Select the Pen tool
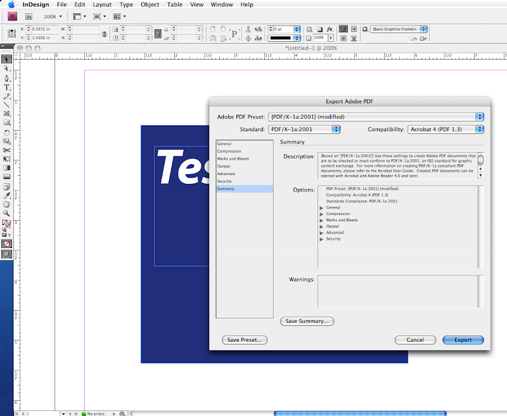 7,78
